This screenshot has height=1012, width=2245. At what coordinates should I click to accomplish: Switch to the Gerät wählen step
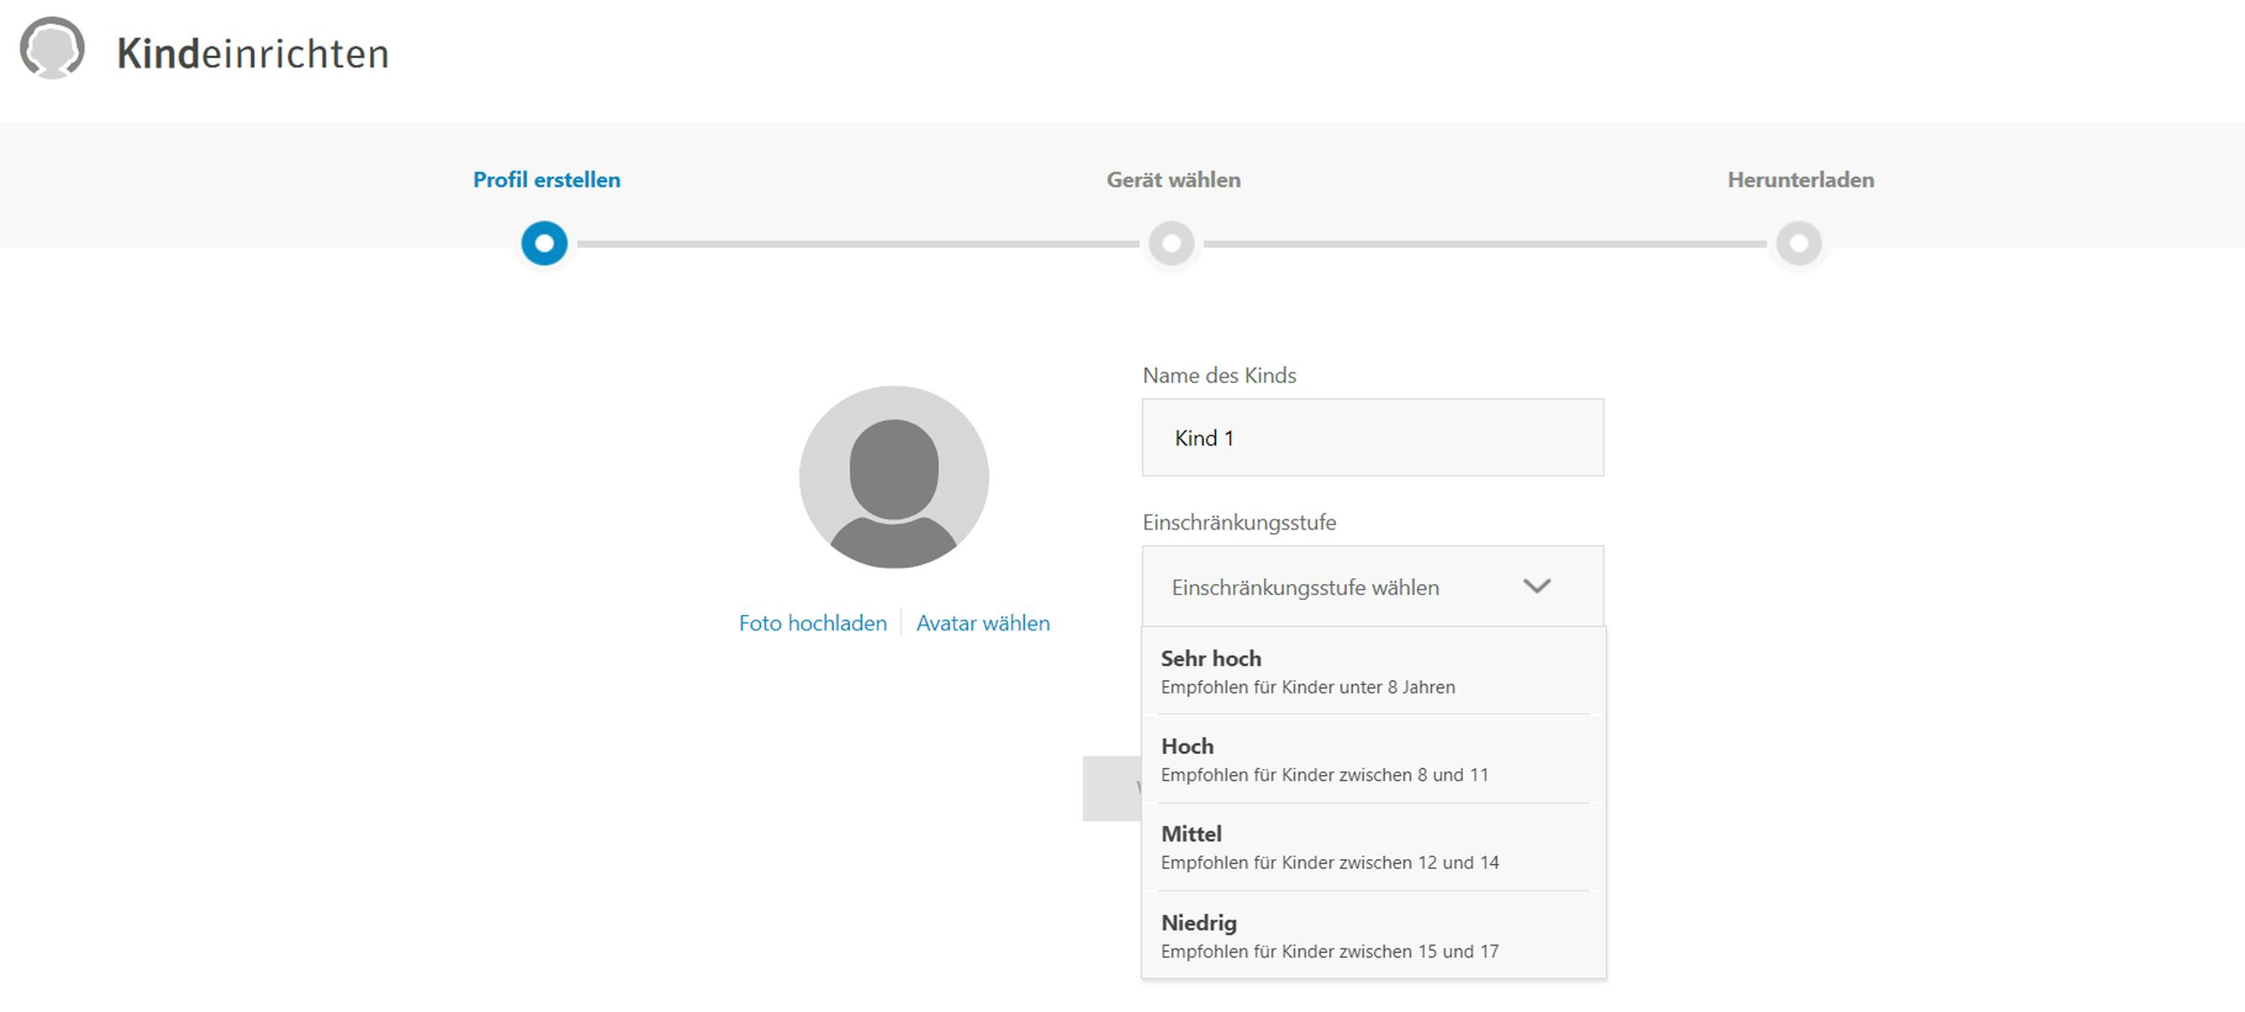coord(1173,180)
